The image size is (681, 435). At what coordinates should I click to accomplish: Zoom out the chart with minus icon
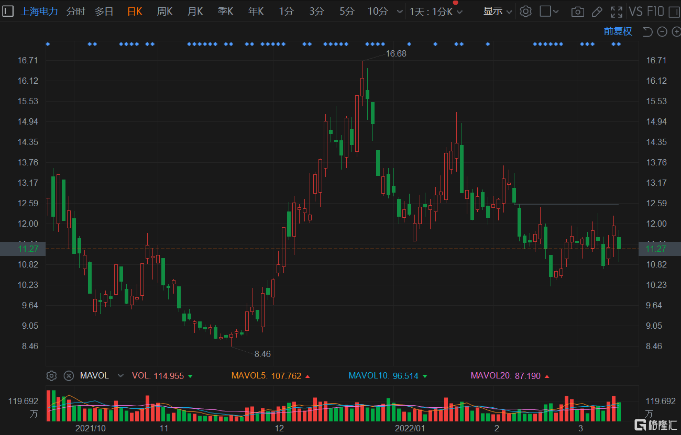[x=662, y=32]
